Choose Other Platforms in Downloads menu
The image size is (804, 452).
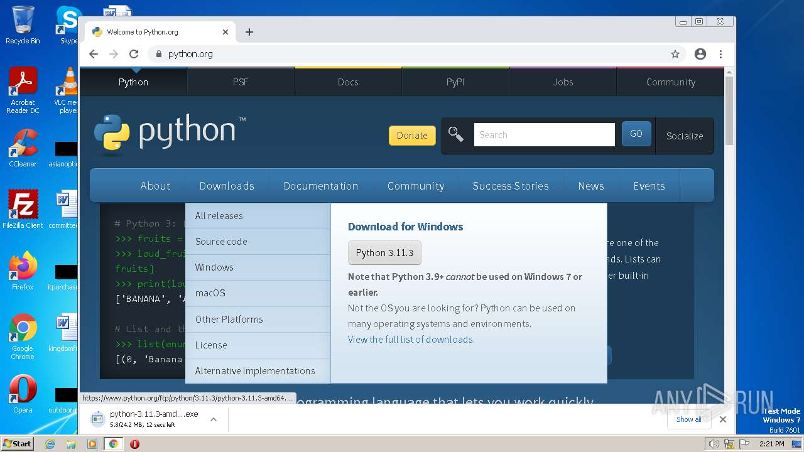(x=258, y=320)
